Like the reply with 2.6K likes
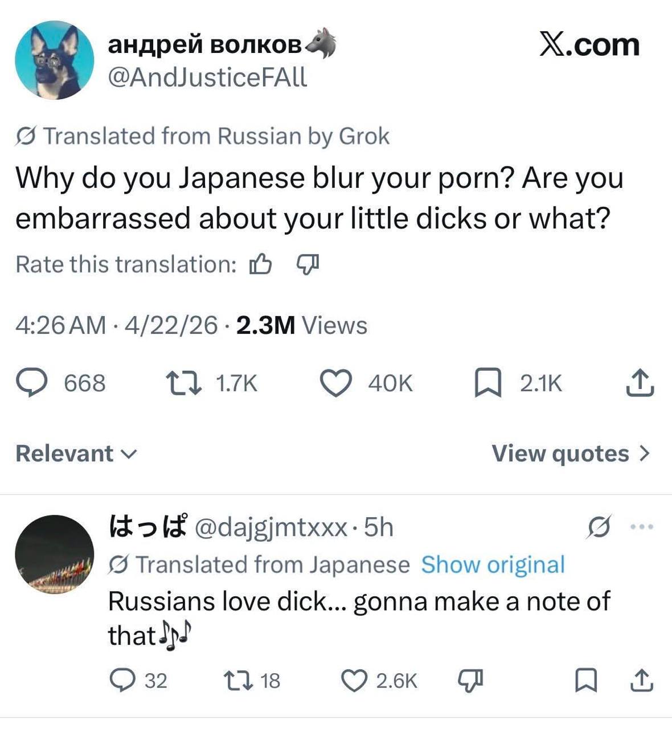The height and width of the screenshot is (729, 672). click(354, 681)
